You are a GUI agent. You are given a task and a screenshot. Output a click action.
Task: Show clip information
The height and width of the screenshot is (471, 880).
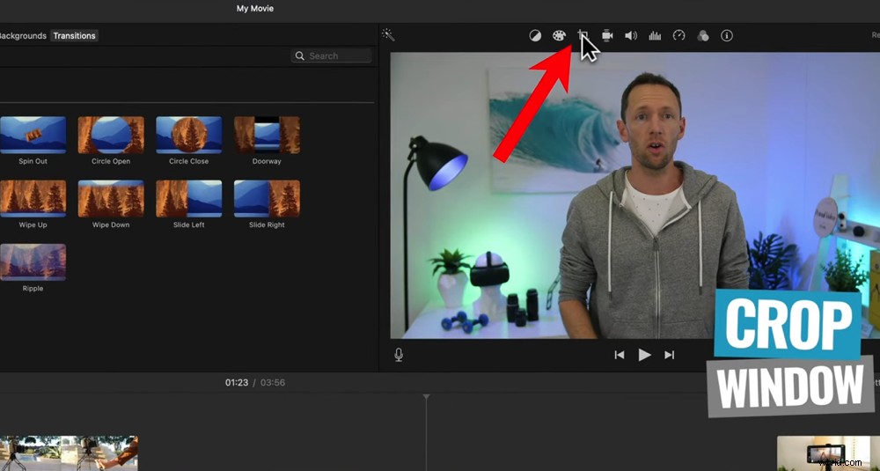point(727,36)
